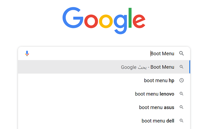Click the 'Google بحث' label in first suggestion
The height and width of the screenshot is (129, 200).
[134, 67]
